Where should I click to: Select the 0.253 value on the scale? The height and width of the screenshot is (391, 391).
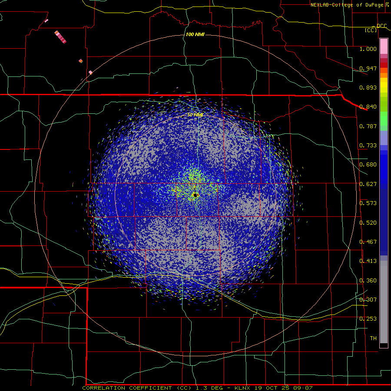pos(368,319)
